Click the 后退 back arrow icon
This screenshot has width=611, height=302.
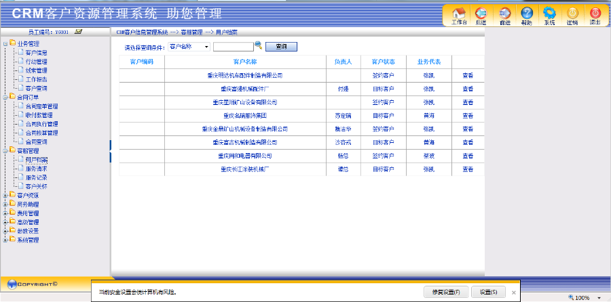coord(481,14)
